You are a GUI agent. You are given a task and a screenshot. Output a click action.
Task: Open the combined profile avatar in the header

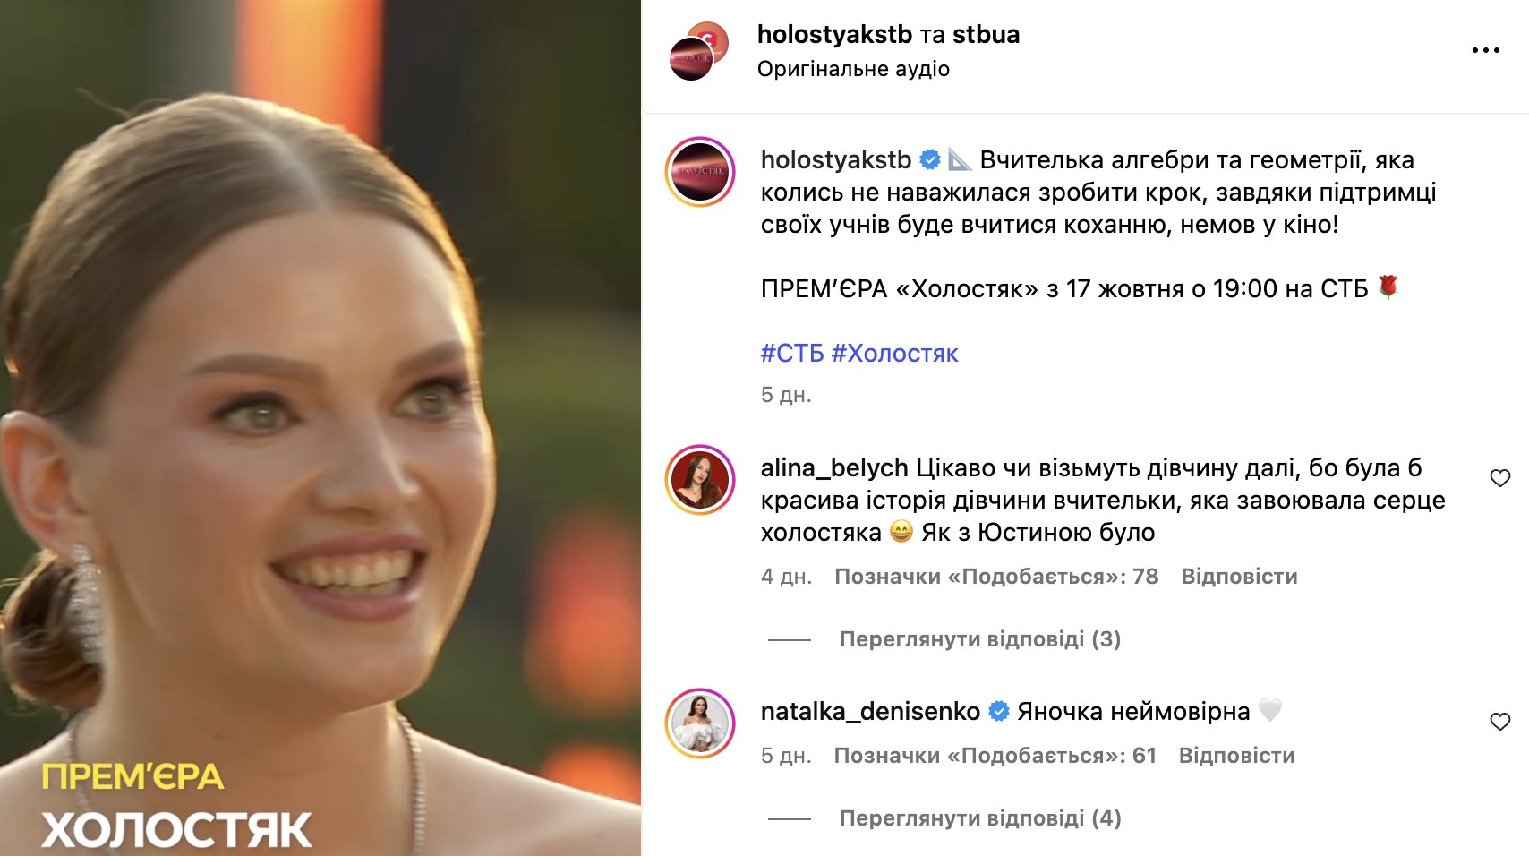click(x=699, y=51)
